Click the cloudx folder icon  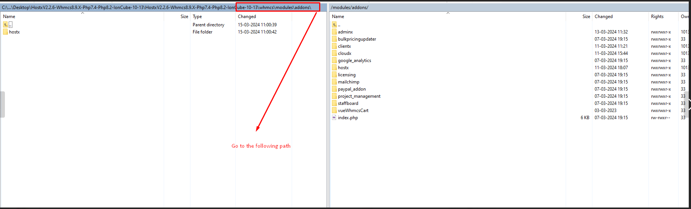334,53
